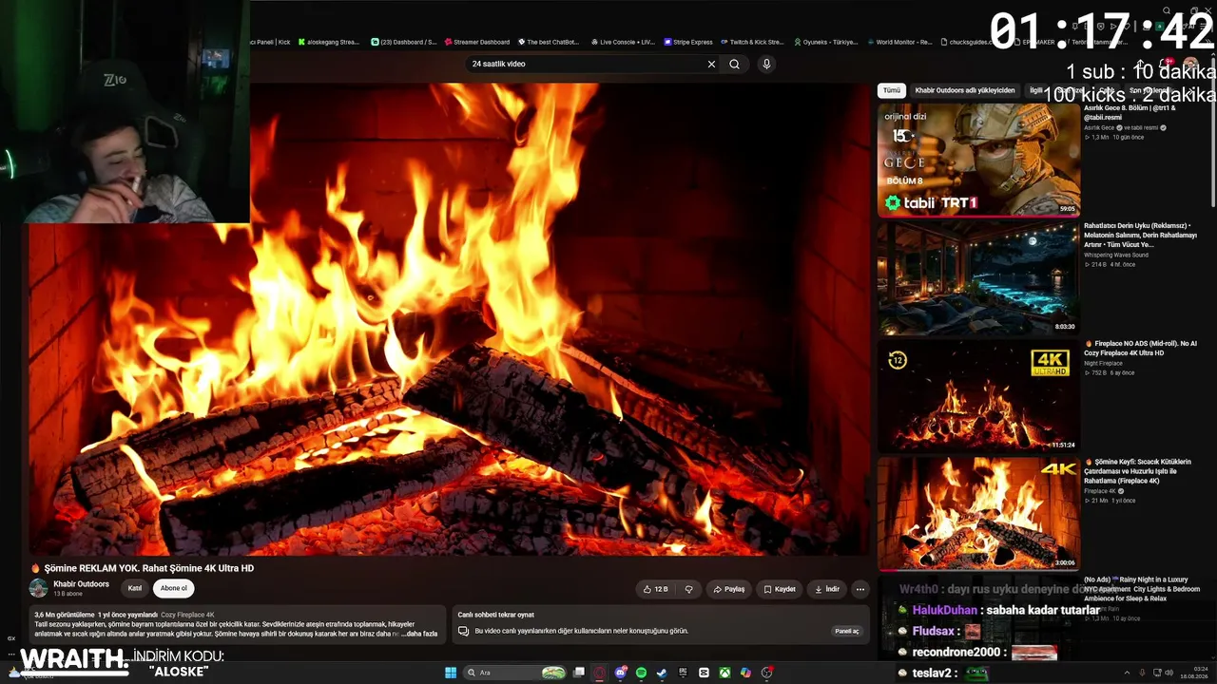
Task: Open Opera GX from the taskbar
Action: 599,673
